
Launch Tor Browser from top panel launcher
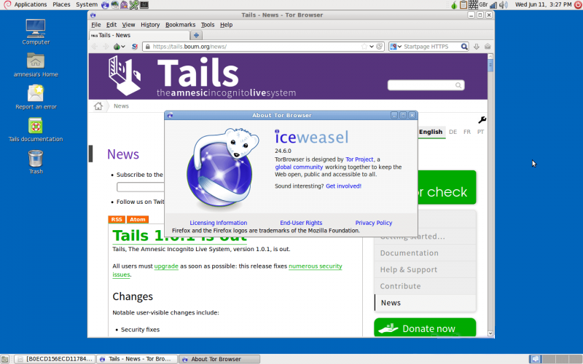pos(105,5)
